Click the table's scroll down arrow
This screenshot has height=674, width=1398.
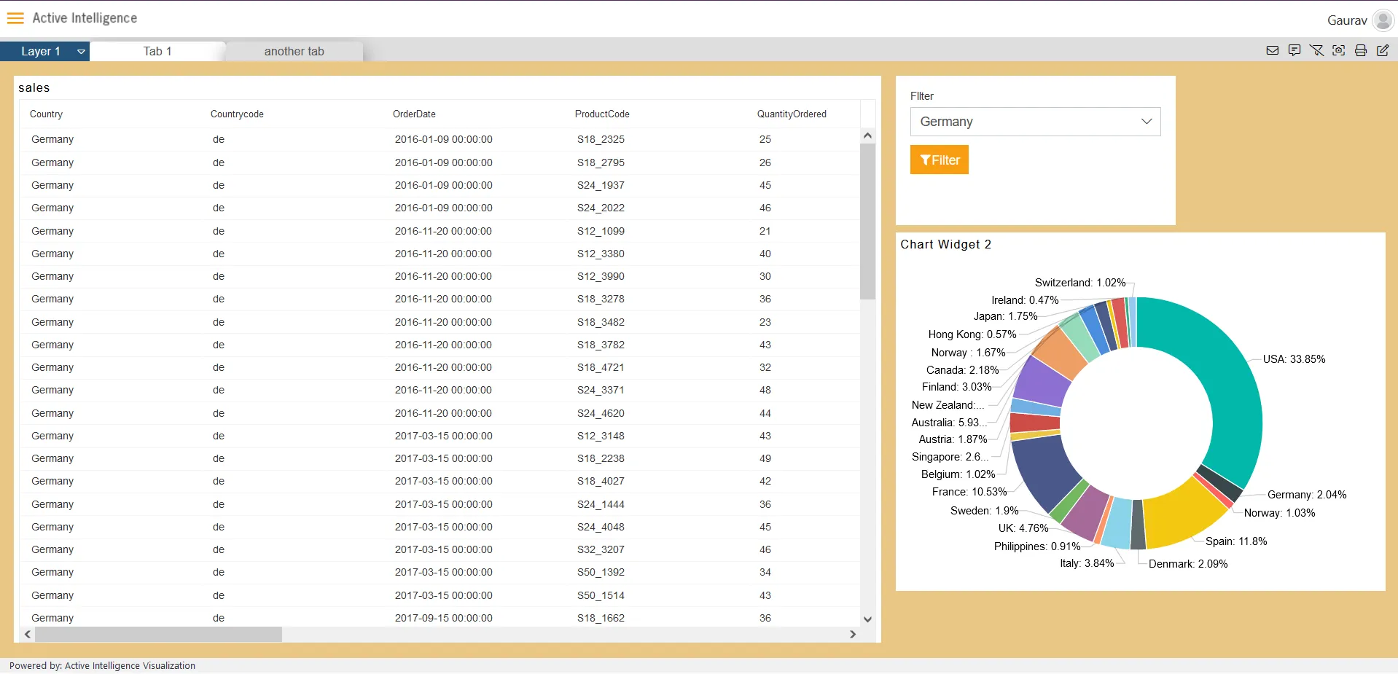[x=867, y=619]
